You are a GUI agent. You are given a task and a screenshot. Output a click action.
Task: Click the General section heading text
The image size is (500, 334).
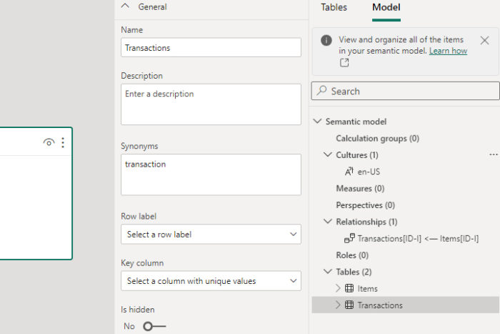[x=152, y=6]
